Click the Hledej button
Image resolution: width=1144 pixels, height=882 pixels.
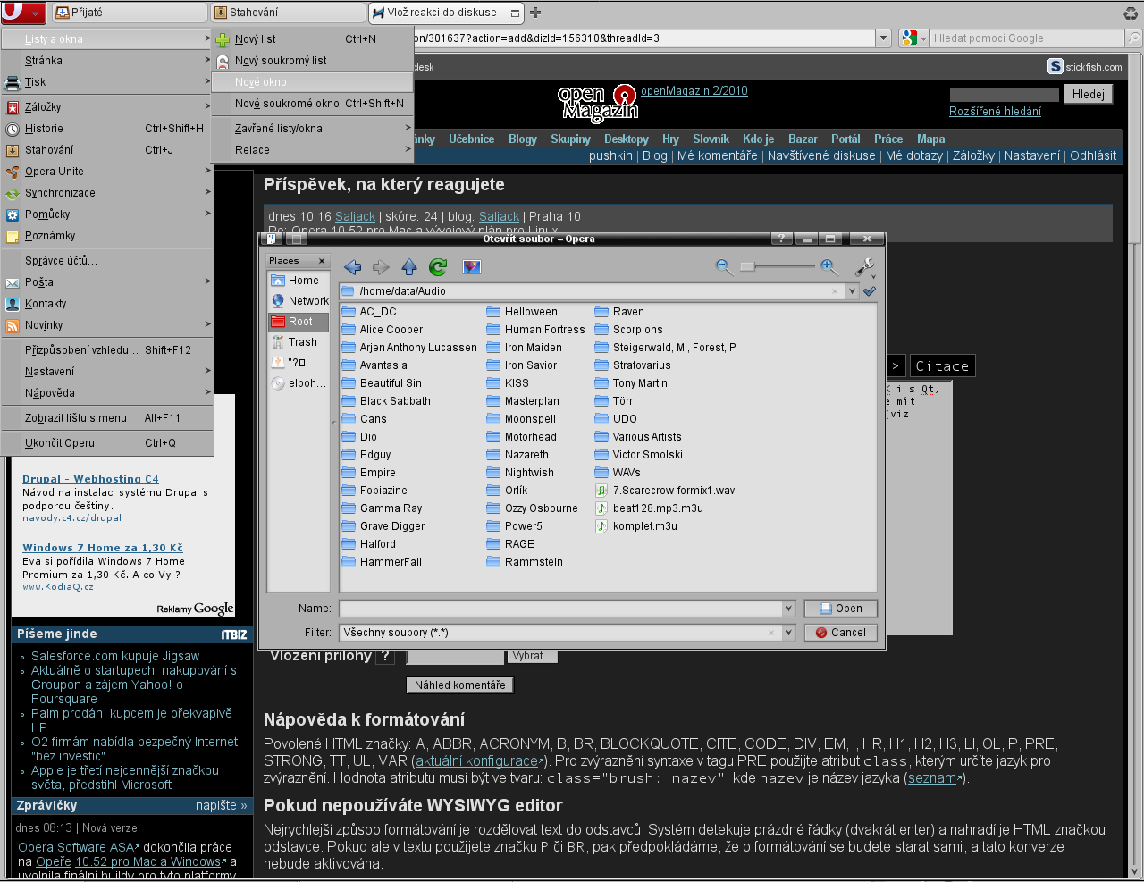pos(1088,94)
